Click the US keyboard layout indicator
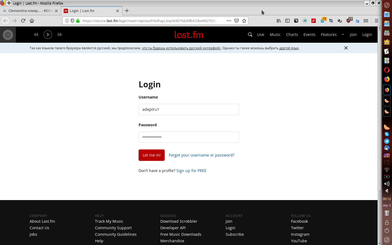Viewport: 392px width, 245px height. click(x=387, y=155)
